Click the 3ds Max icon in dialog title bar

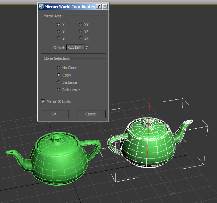pos(41,7)
